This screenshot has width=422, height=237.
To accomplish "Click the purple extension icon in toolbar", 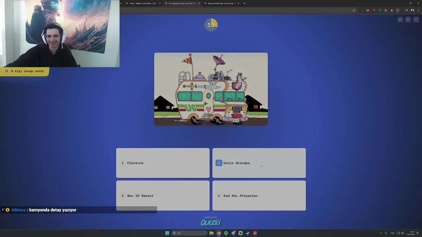I will pyautogui.click(x=392, y=11).
